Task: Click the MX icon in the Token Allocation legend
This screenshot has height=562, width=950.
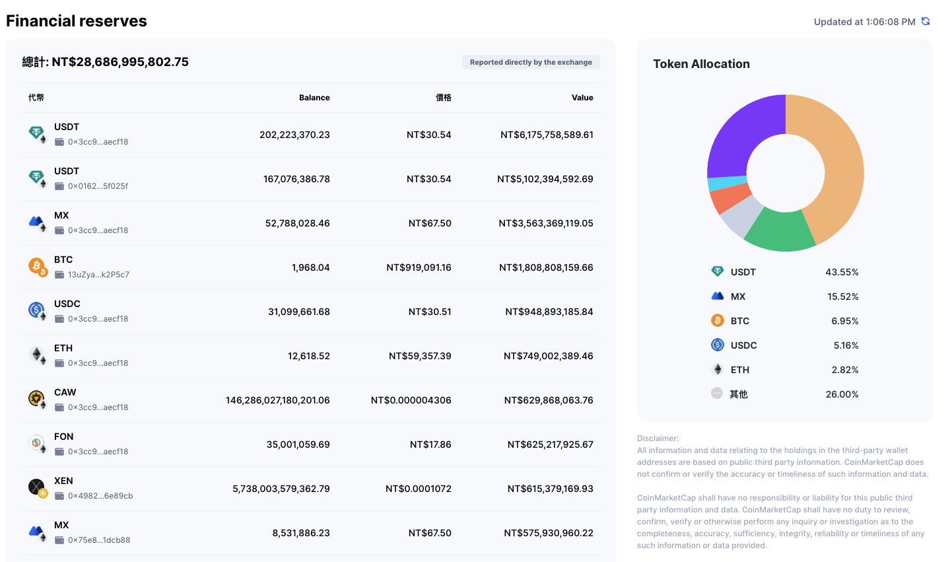Action: tap(717, 296)
